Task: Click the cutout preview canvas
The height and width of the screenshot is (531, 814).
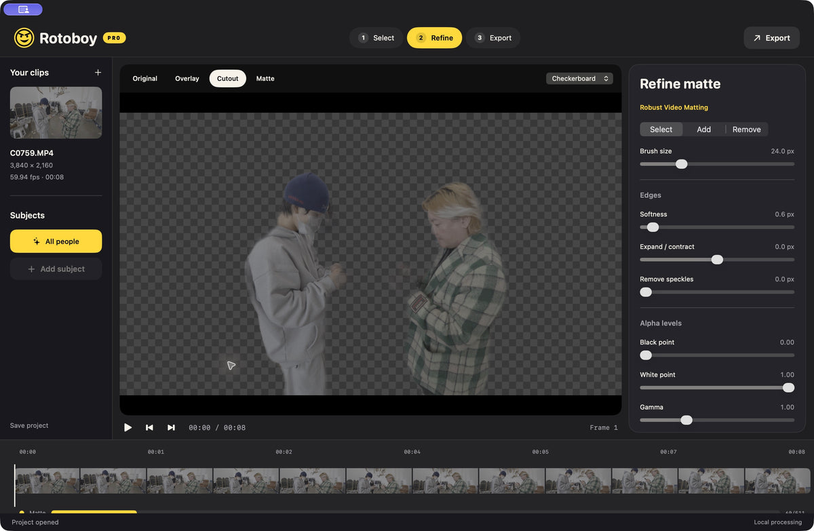Action: point(370,254)
